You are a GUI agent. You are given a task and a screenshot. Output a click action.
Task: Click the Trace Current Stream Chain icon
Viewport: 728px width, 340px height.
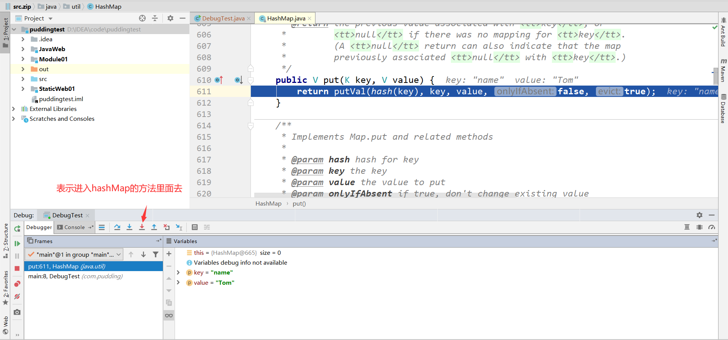coord(207,227)
